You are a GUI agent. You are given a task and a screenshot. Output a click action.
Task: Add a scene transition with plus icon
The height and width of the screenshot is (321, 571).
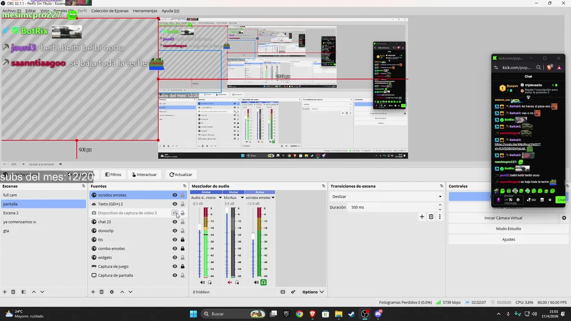[x=422, y=217]
